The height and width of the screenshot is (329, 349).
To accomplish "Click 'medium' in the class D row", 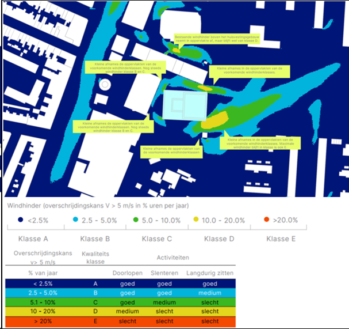I will pyautogui.click(x=128, y=311).
